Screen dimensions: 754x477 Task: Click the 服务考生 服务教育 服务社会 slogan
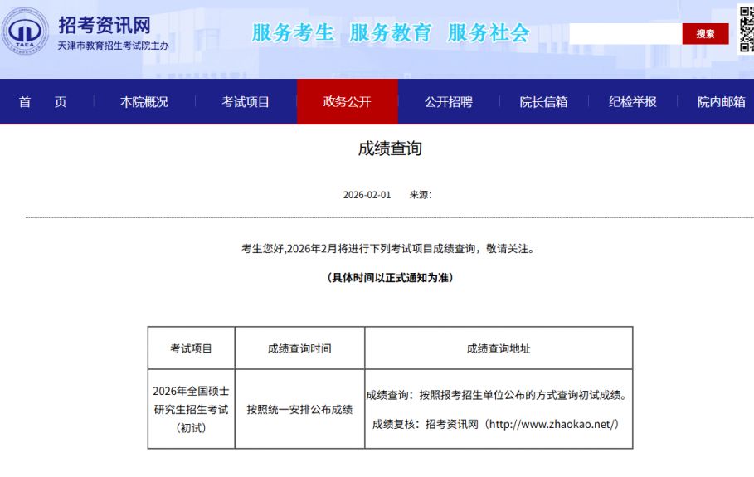coord(391,32)
